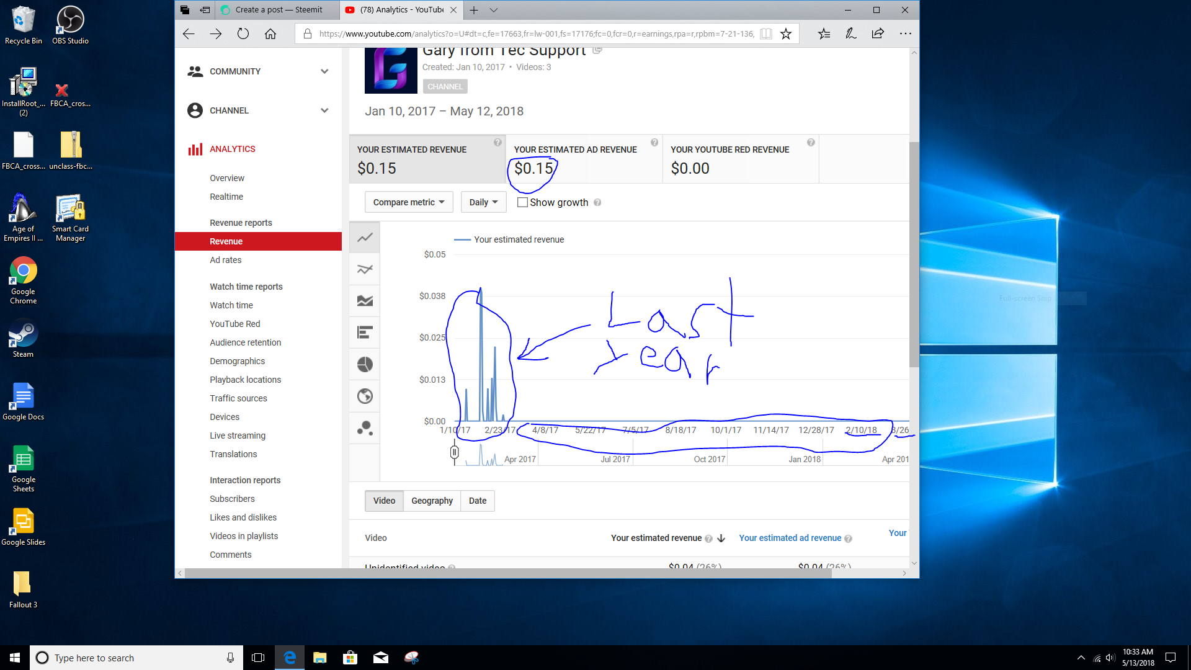Enable the Show growth checkbox
1191x670 pixels.
[522, 202]
